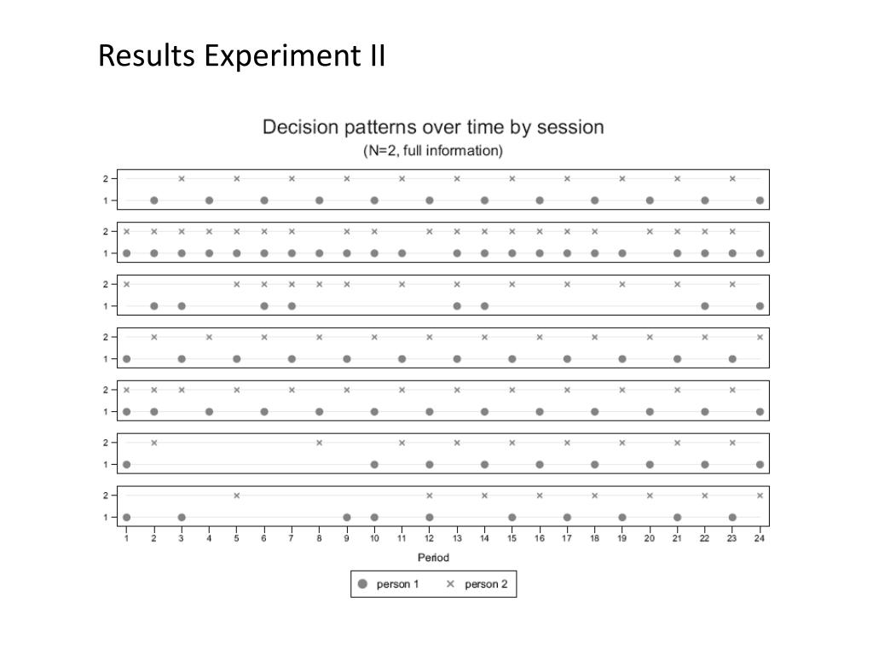The height and width of the screenshot is (655, 873).
Task: Click the 'Decision patterns over time by session' heading
Action: click(x=433, y=127)
